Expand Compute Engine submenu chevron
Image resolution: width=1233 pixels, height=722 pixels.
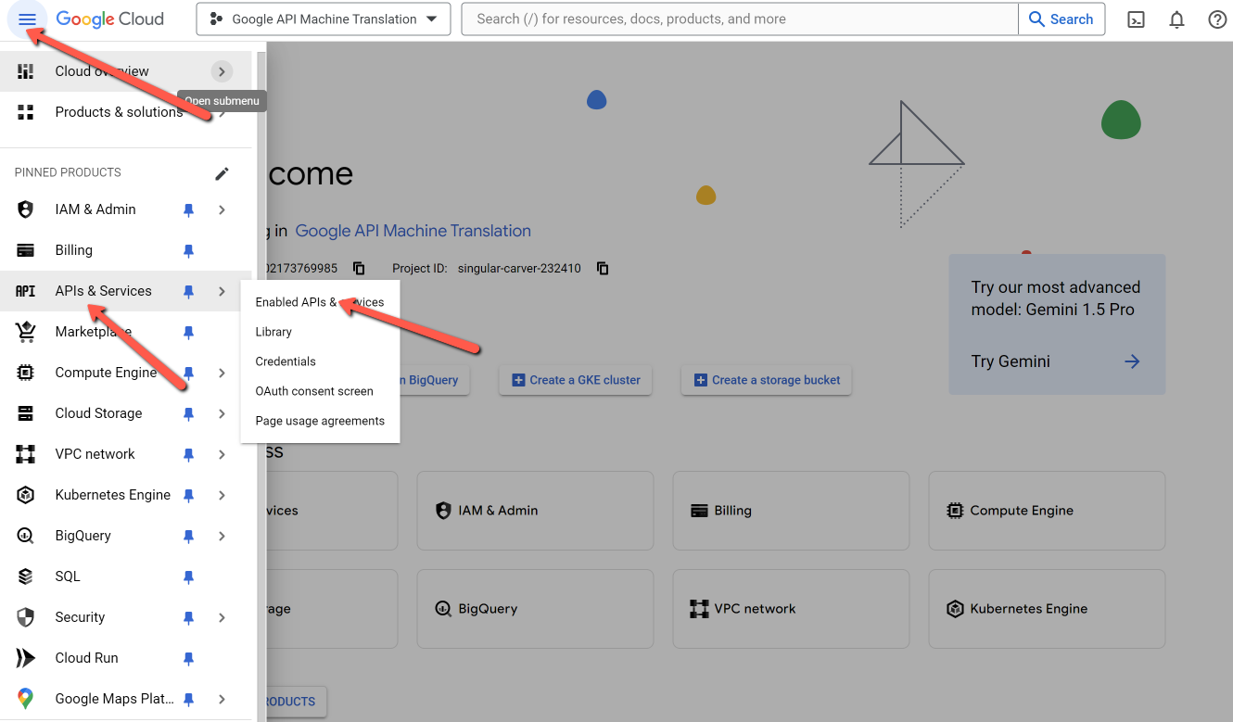pos(222,374)
